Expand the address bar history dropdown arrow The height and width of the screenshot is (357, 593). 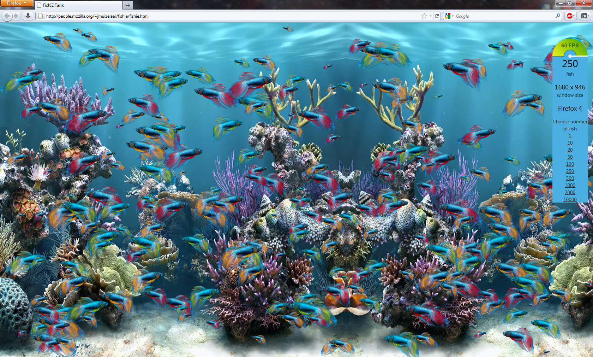(430, 16)
